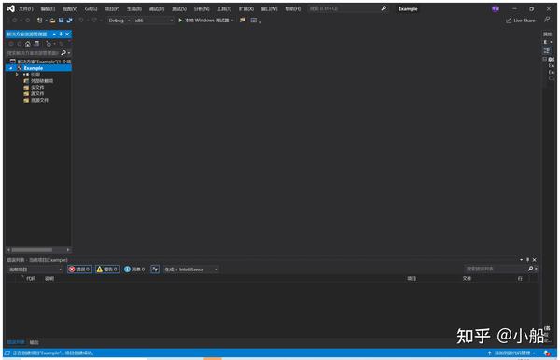The image size is (560, 360).
Task: Open the x86 platform dropdown
Action: point(154,21)
